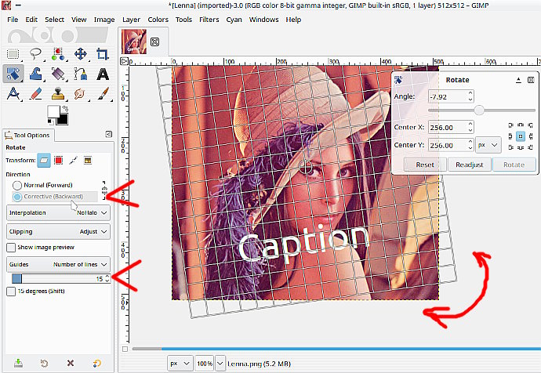Viewport: 541px width, 373px height.
Task: Select the Move tool
Action: click(x=81, y=54)
